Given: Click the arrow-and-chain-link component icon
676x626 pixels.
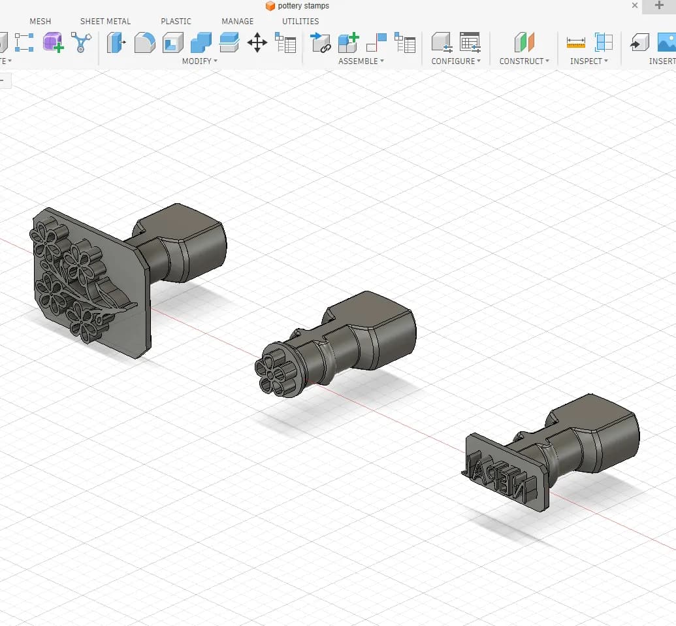Looking at the screenshot, I should click(x=320, y=42).
